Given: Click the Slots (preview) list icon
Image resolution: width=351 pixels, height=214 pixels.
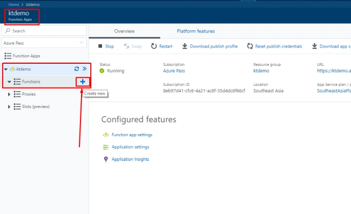Looking at the screenshot, I should (17, 106).
